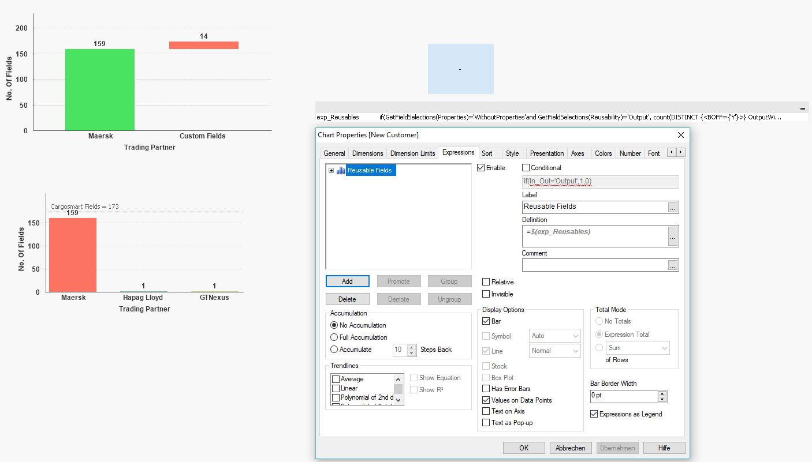Screen dimensions: 812x462
Task: Switch to the General tab
Action: 334,153
